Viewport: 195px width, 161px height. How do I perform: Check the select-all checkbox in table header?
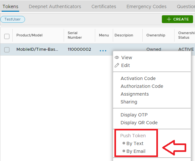(7, 36)
